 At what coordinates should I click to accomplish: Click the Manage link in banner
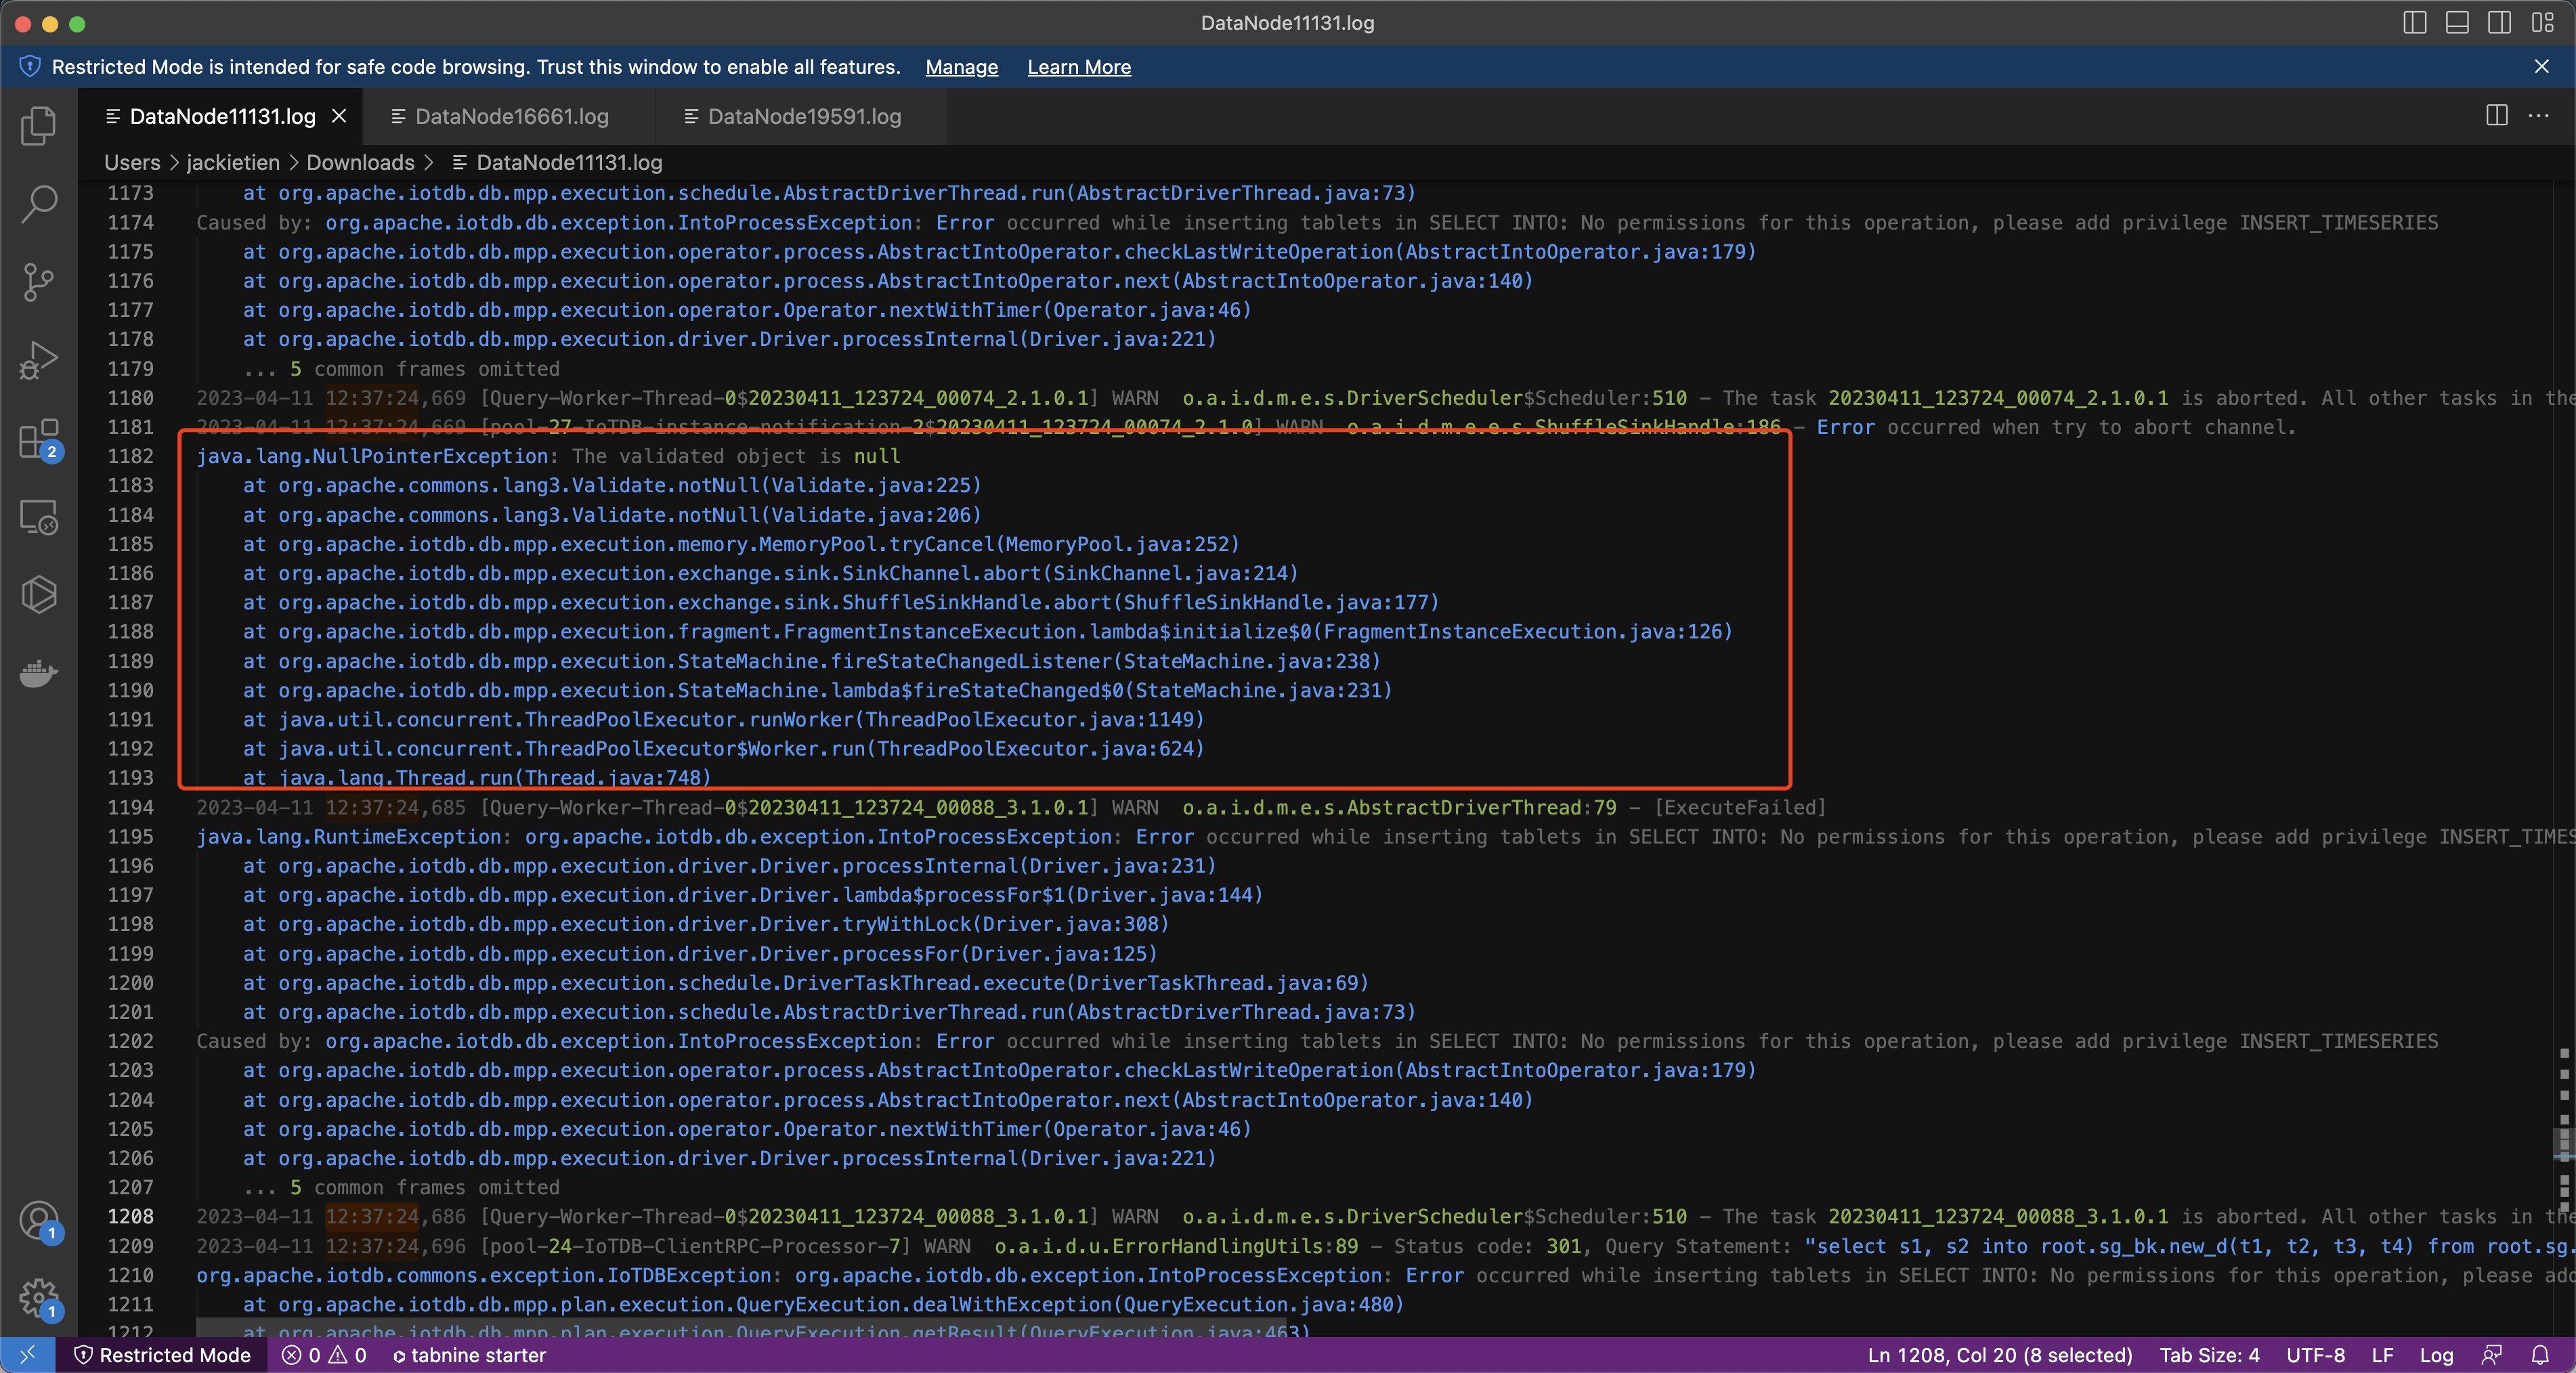coord(961,67)
